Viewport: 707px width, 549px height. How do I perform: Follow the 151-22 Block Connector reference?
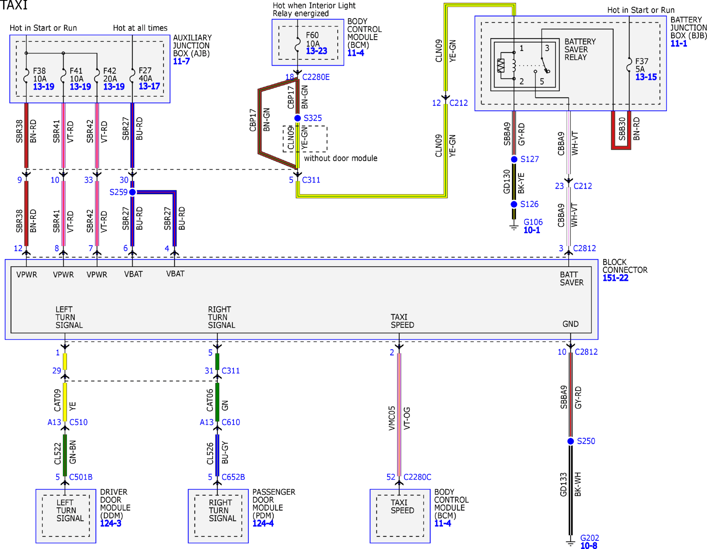pos(615,278)
